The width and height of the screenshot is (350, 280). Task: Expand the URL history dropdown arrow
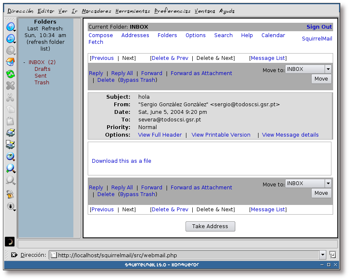tap(323, 255)
